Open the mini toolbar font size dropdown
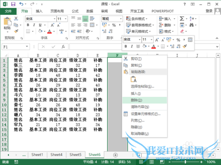221x165 pixels. click(x=151, y=40)
